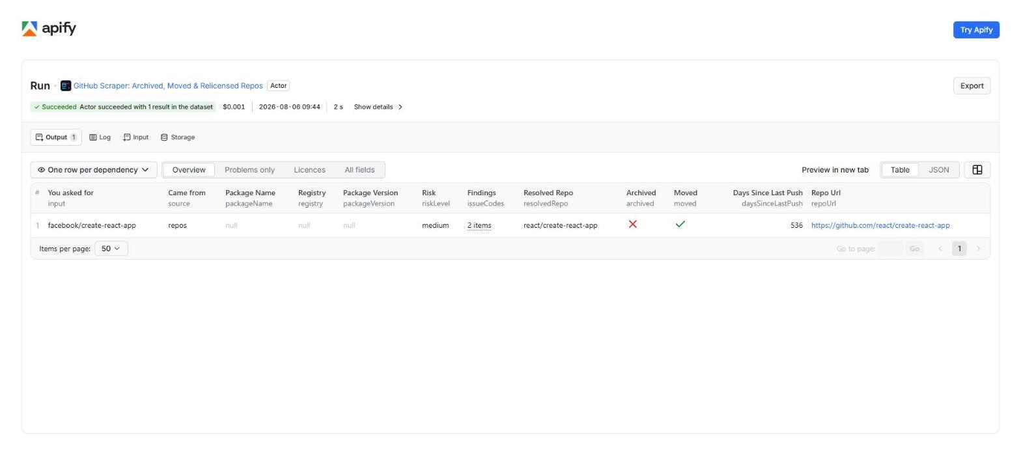Click the facebook/create-react-app cell
Viewport: 1021px width, 455px height.
pyautogui.click(x=92, y=225)
